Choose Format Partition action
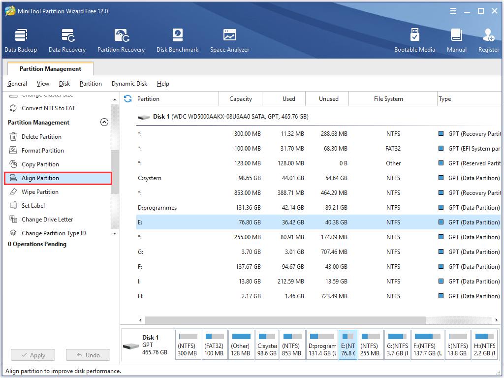 click(43, 151)
